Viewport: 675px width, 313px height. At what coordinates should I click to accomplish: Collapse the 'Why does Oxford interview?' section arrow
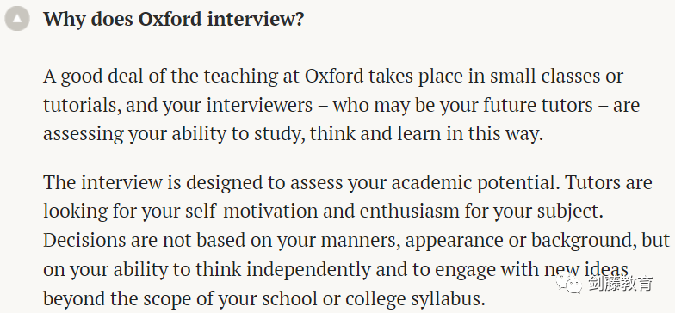(x=17, y=19)
